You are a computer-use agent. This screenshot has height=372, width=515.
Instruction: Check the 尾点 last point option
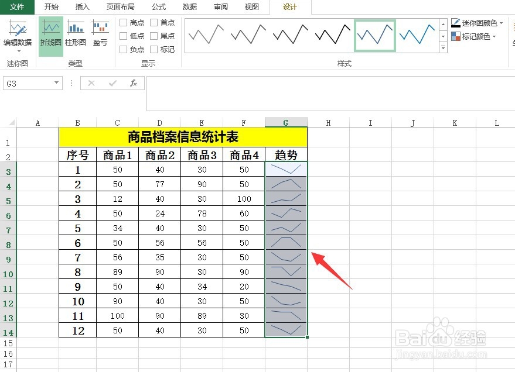coord(154,36)
